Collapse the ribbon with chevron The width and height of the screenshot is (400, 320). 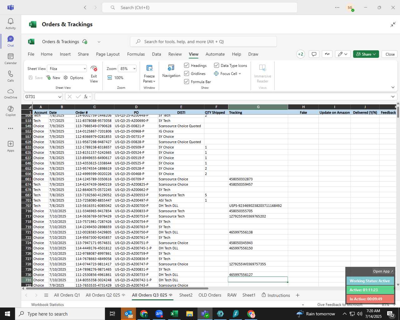pos(393,87)
